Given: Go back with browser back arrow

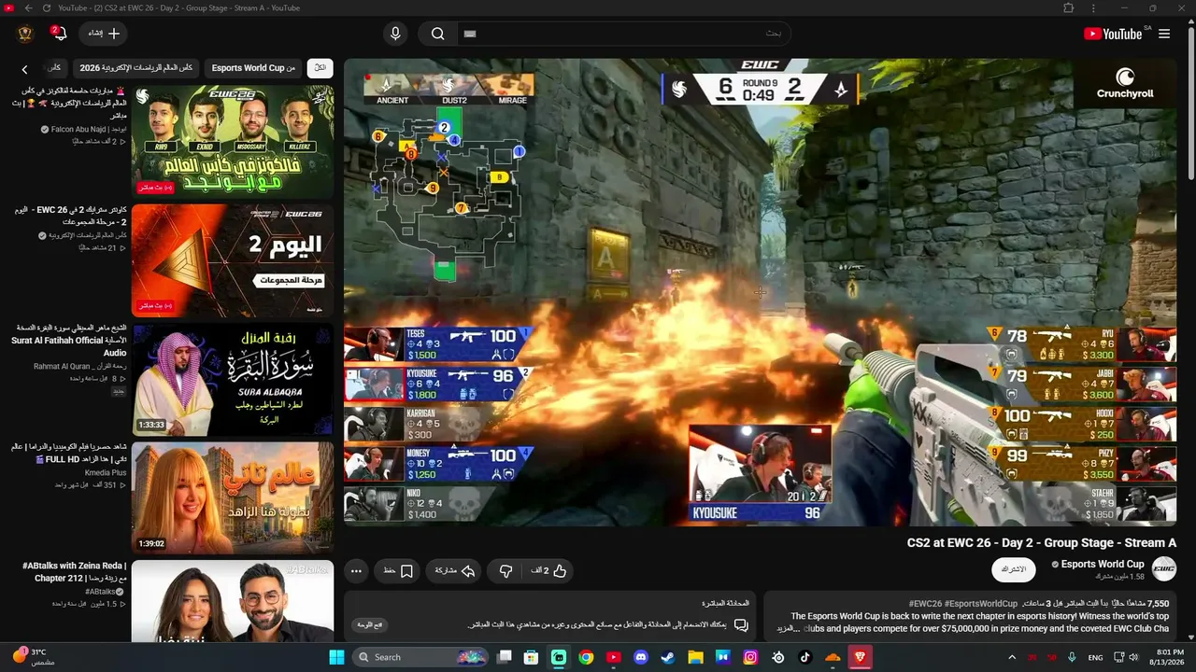Looking at the screenshot, I should (x=27, y=8).
